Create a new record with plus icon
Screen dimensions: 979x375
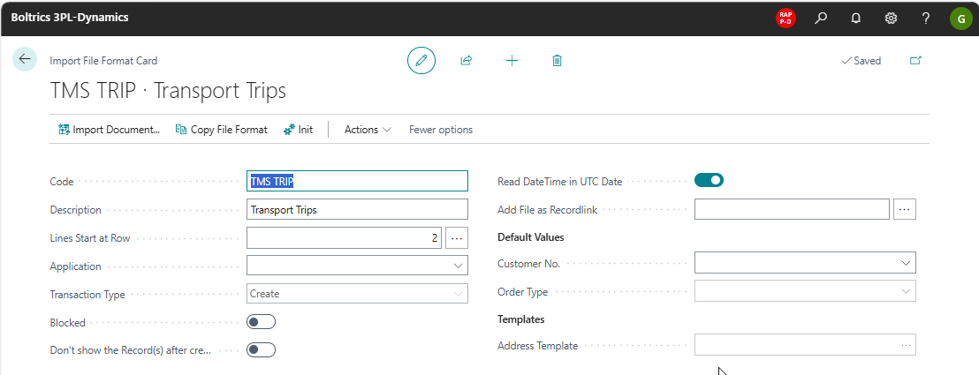click(512, 60)
